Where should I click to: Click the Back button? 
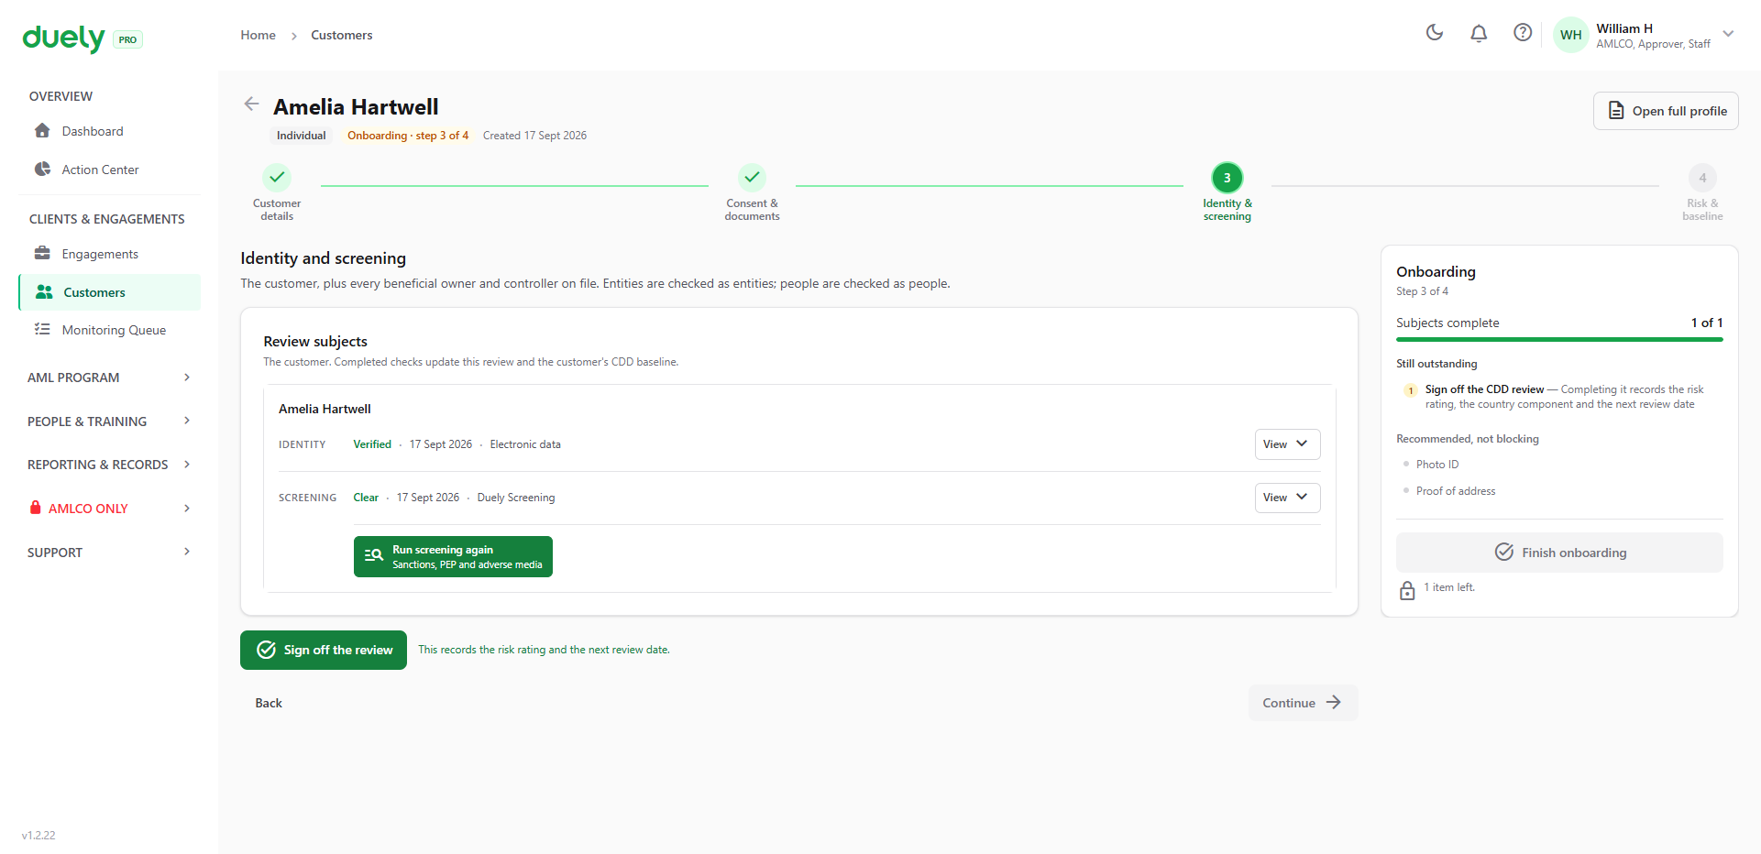(269, 703)
